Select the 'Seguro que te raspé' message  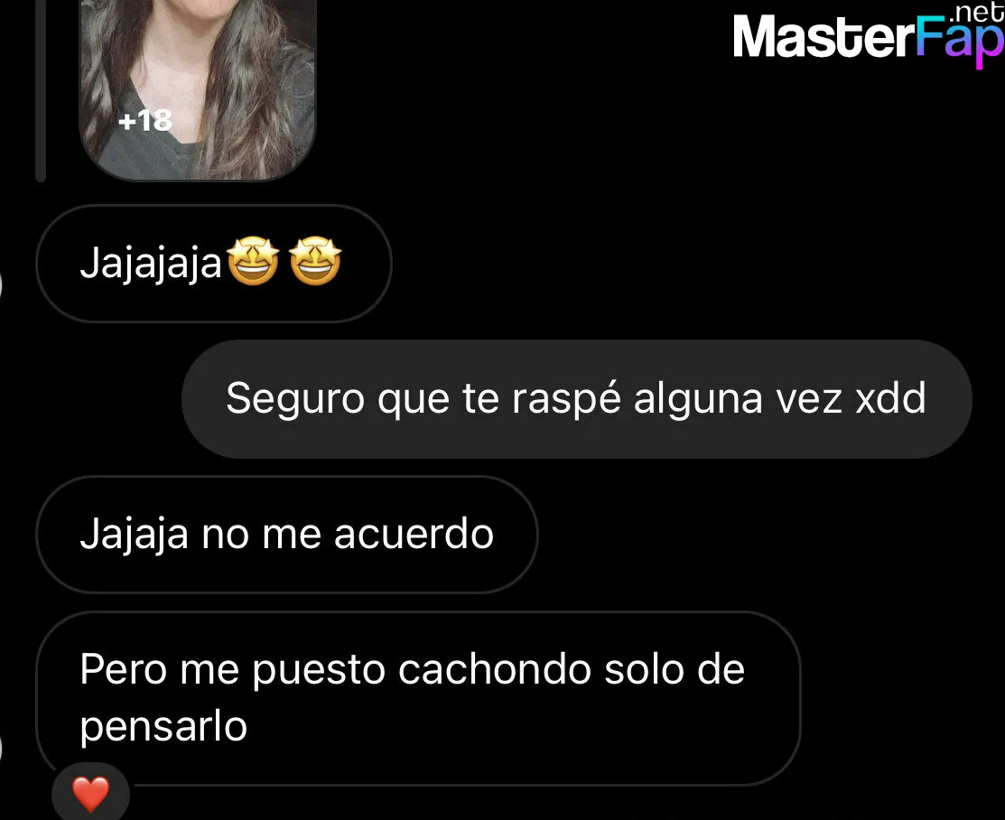pyautogui.click(x=577, y=399)
